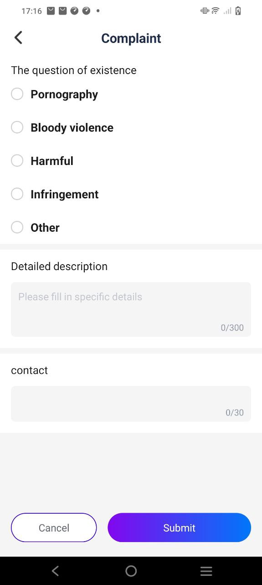Viewport: 262px width, 585px height.
Task: Select the Other radio option
Action: pos(17,228)
